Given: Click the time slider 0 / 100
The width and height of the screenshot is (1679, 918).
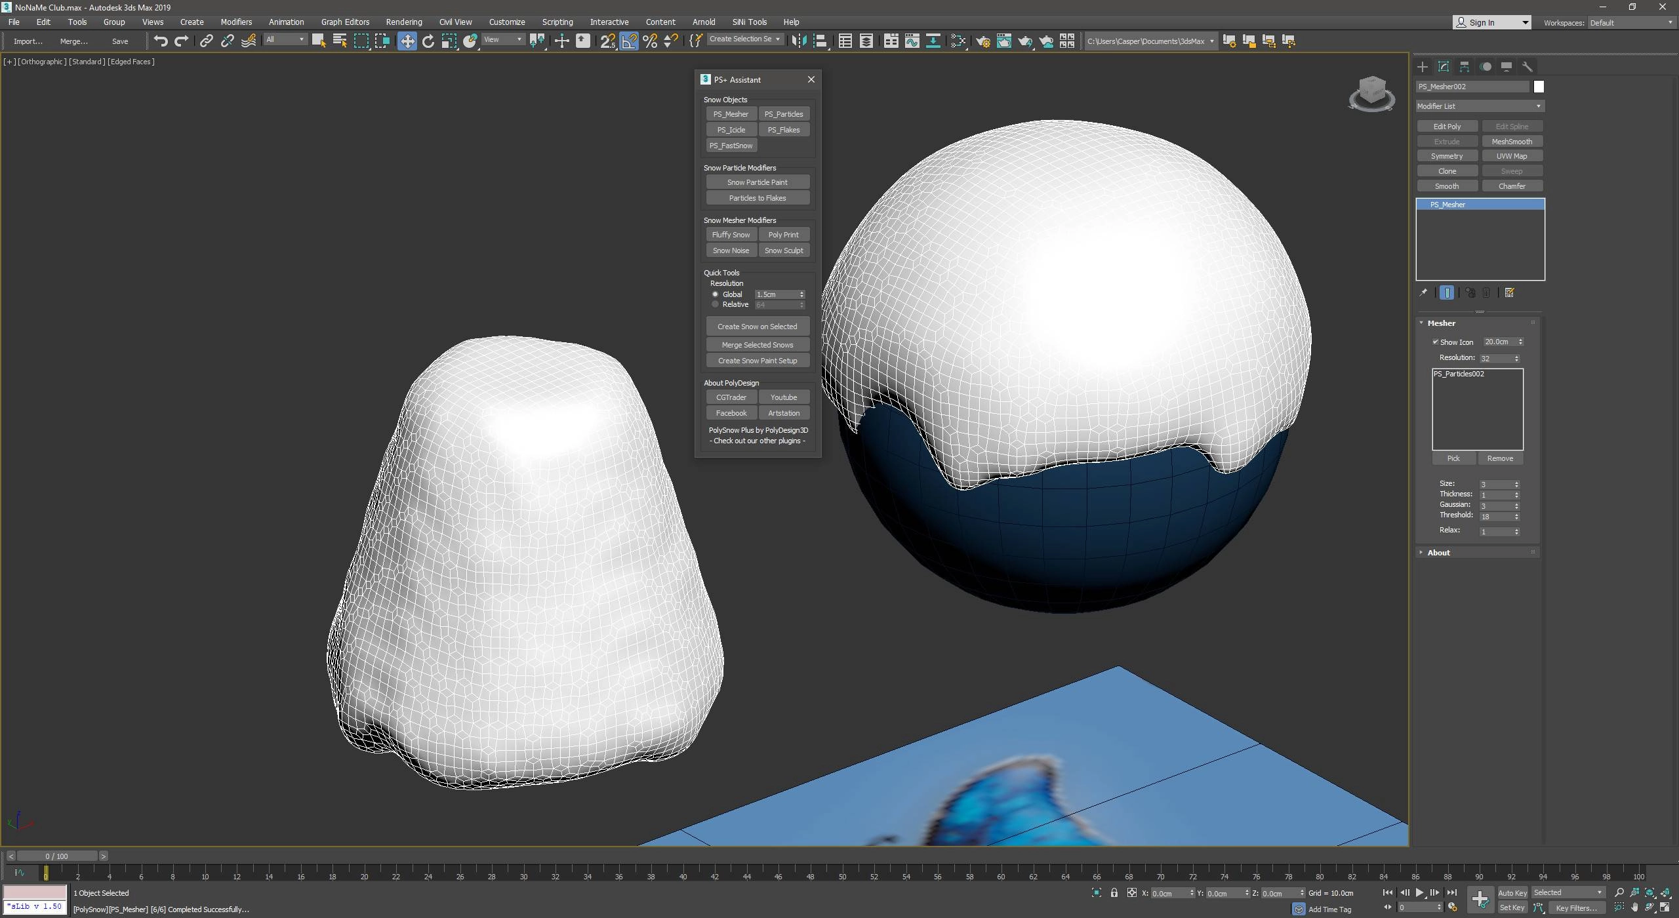Looking at the screenshot, I should click(56, 856).
